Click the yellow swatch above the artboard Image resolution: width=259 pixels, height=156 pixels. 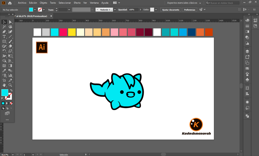[x=72, y=32]
